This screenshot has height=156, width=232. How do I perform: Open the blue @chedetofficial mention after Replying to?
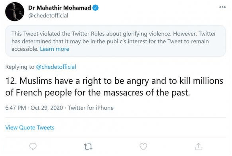[56, 67]
